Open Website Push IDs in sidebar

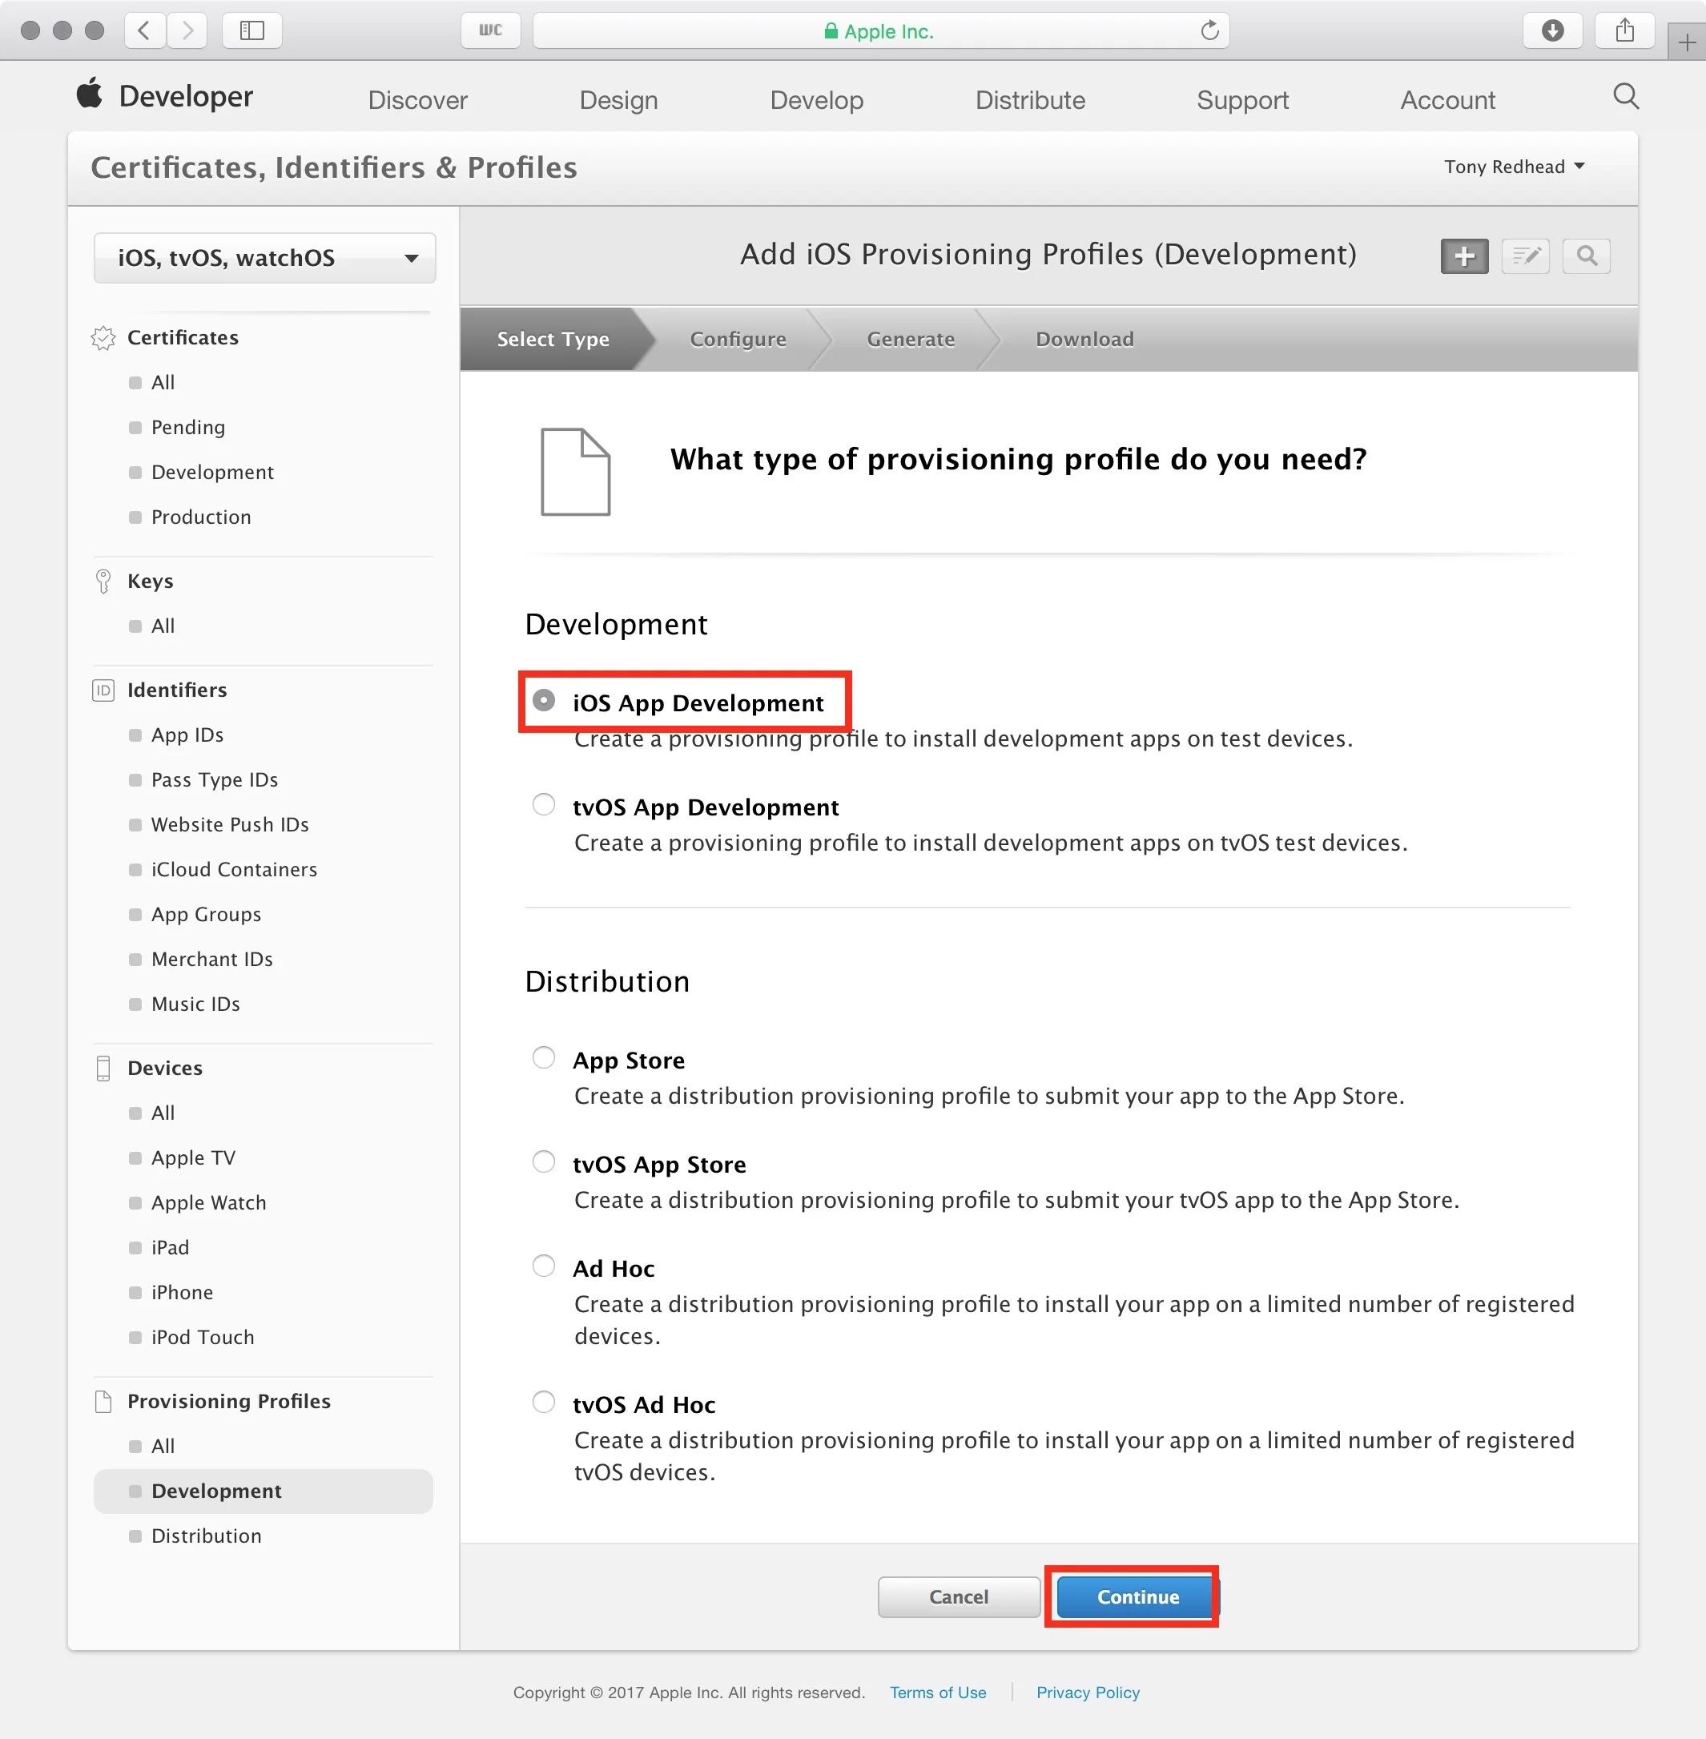pos(229,825)
